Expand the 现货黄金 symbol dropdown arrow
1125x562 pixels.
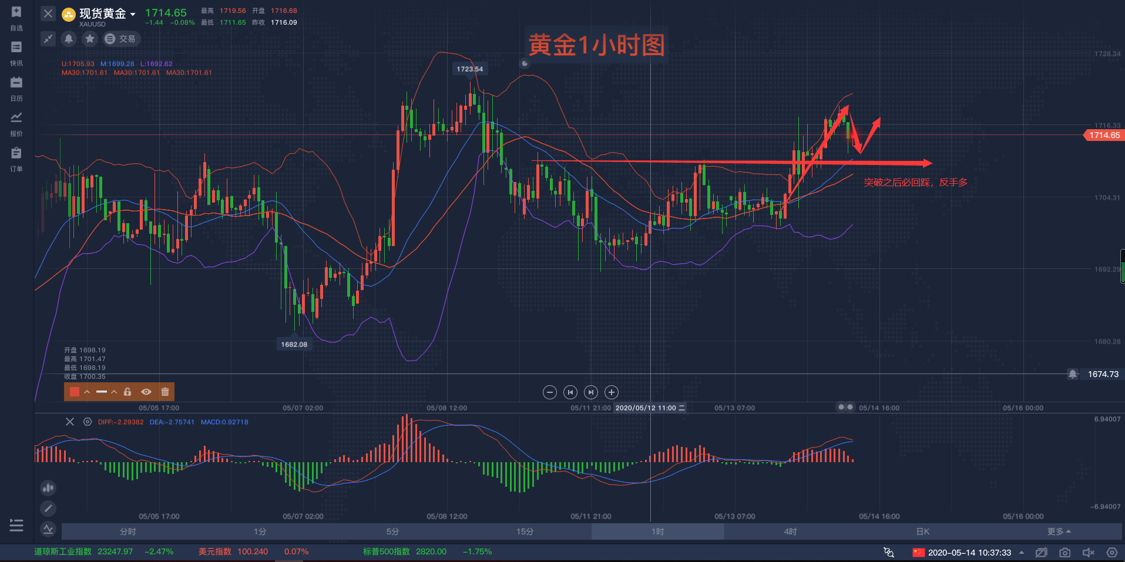click(x=133, y=14)
